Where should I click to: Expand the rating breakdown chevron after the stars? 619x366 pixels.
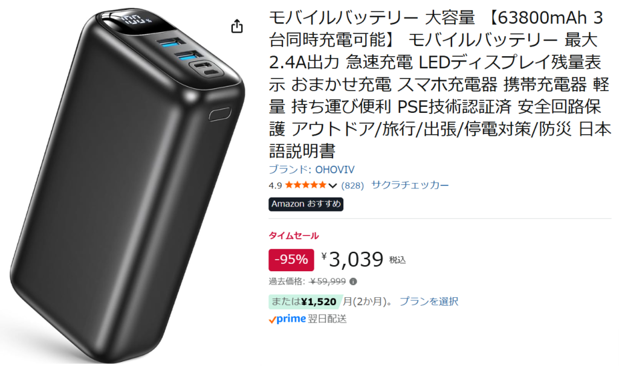tap(332, 185)
